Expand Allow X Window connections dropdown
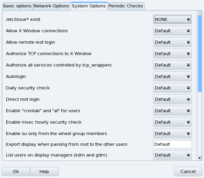The image size is (204, 178). 188,31
